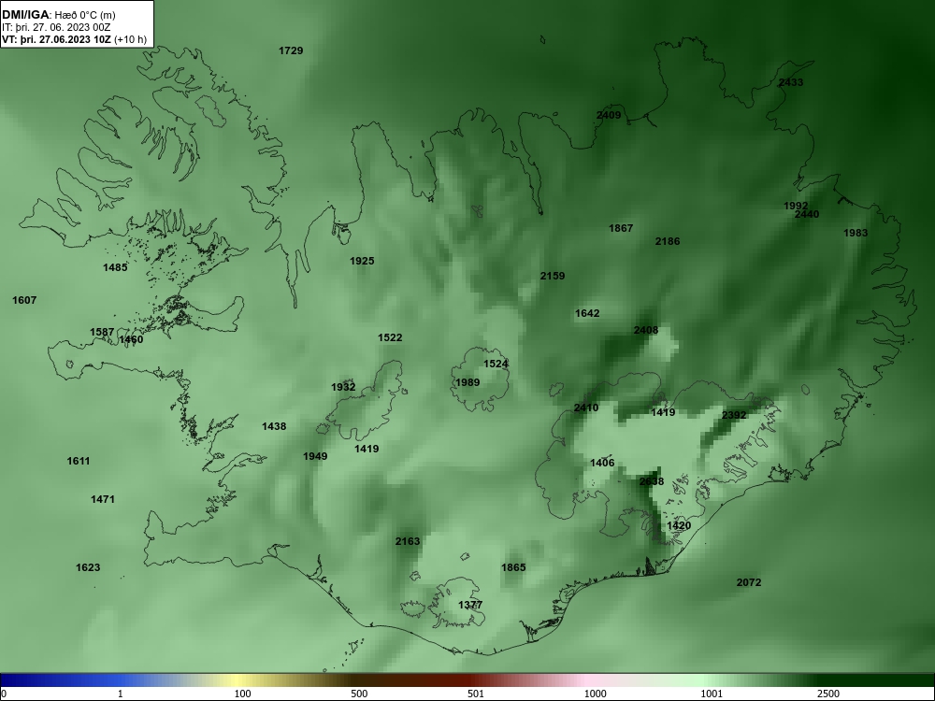Select the 2392 value label
Screen dimensions: 935x701
pyautogui.click(x=734, y=415)
